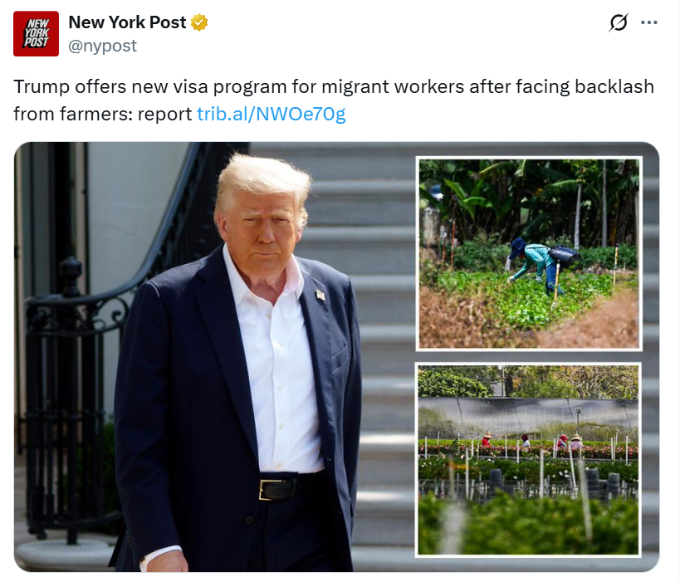This screenshot has width=690, height=582.
Task: Open the New York Post profile avatar
Action: tap(36, 33)
